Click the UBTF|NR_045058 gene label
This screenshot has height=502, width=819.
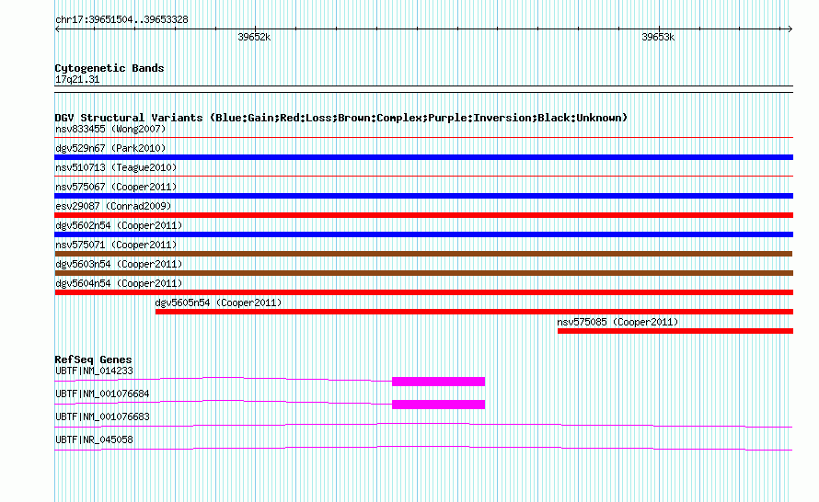tap(94, 439)
